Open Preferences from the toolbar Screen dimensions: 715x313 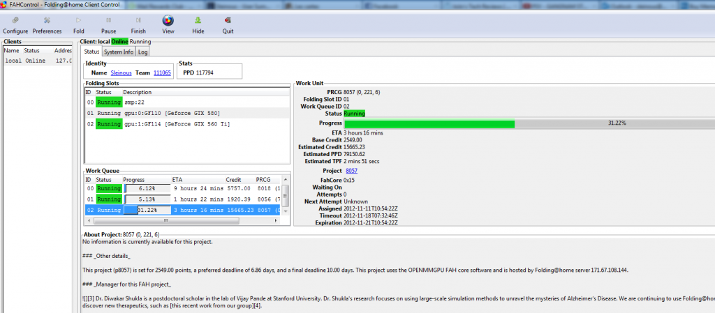click(47, 21)
